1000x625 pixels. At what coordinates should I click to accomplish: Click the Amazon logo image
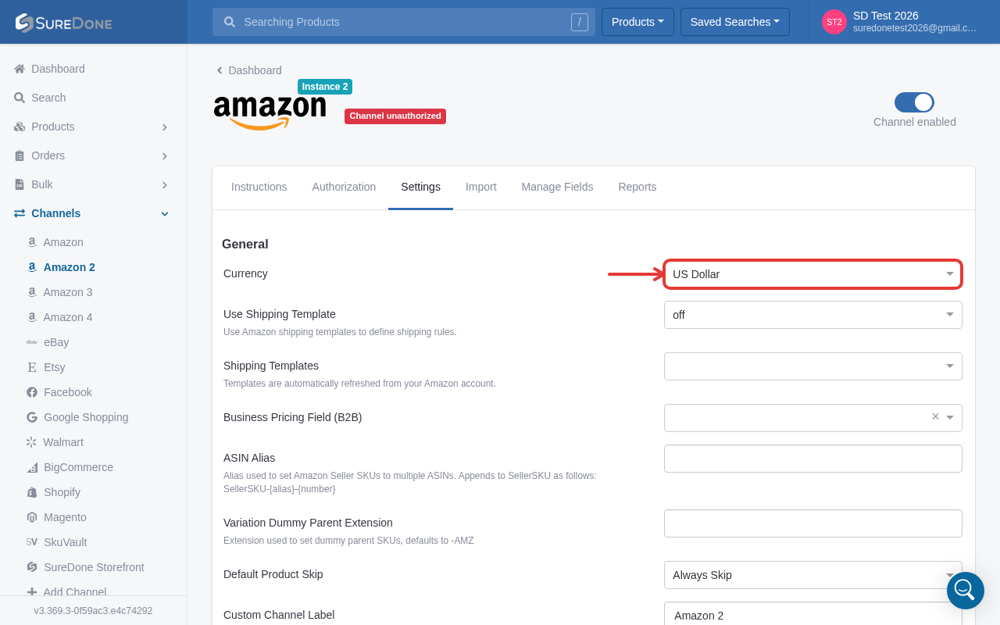(x=270, y=112)
